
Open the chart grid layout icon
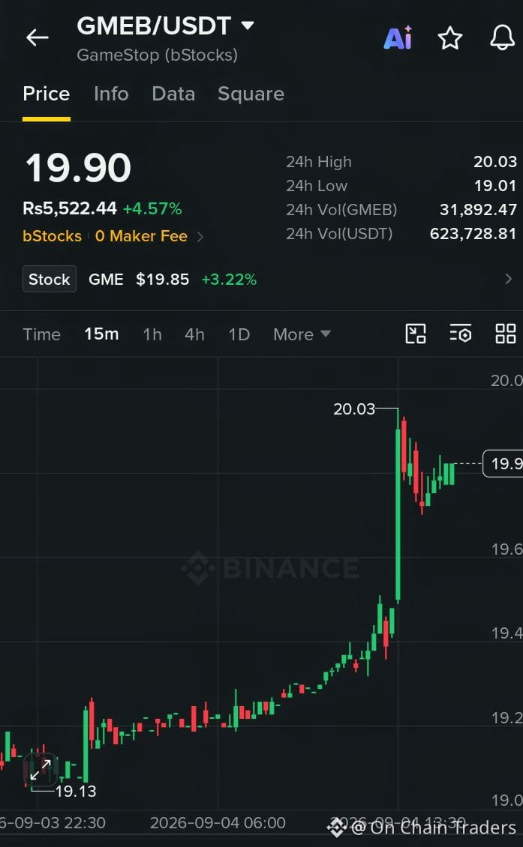pyautogui.click(x=505, y=334)
